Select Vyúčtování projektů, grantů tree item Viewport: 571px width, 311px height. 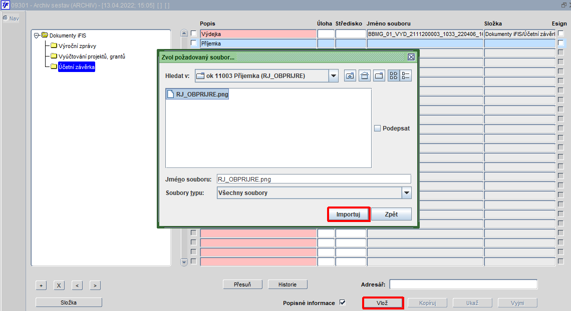[x=92, y=56]
